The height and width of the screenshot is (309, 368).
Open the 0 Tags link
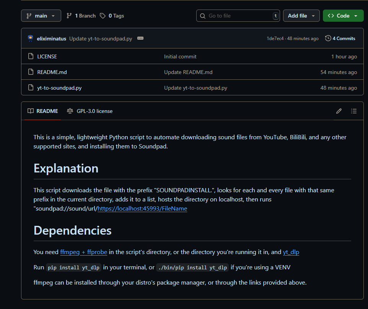[x=112, y=16]
